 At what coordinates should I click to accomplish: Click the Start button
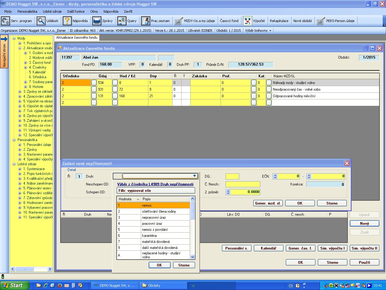point(14,285)
